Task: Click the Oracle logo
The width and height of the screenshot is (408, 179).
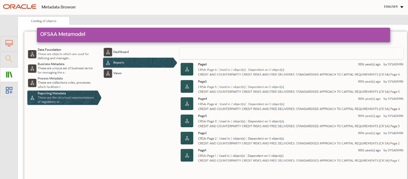Action: tap(20, 7)
